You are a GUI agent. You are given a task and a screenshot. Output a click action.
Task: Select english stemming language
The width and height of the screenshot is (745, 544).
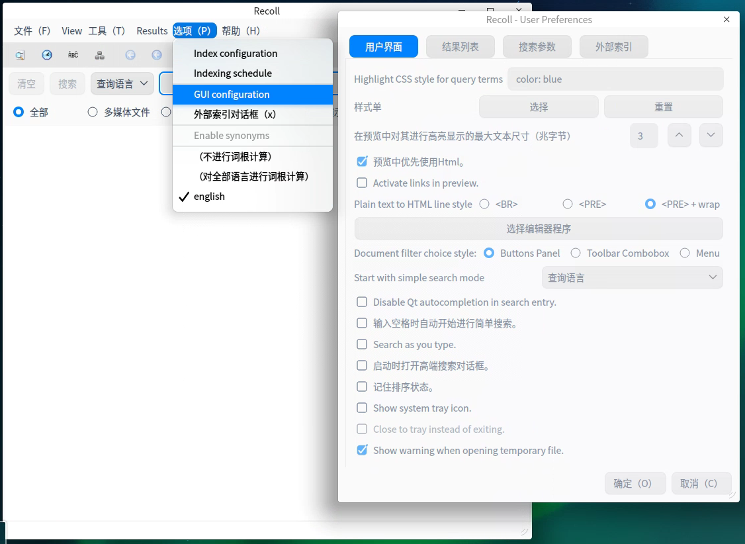point(253,197)
